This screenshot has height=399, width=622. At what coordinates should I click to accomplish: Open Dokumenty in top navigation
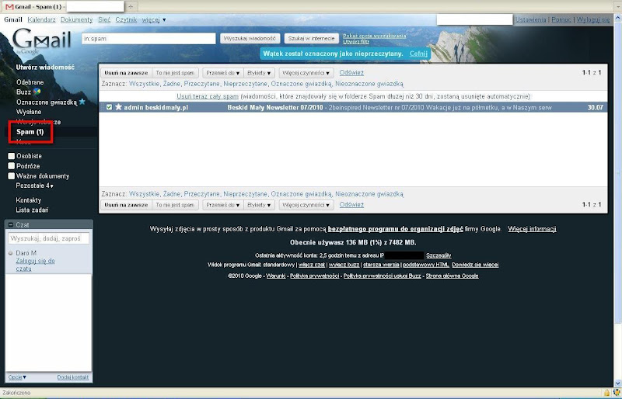(x=76, y=19)
